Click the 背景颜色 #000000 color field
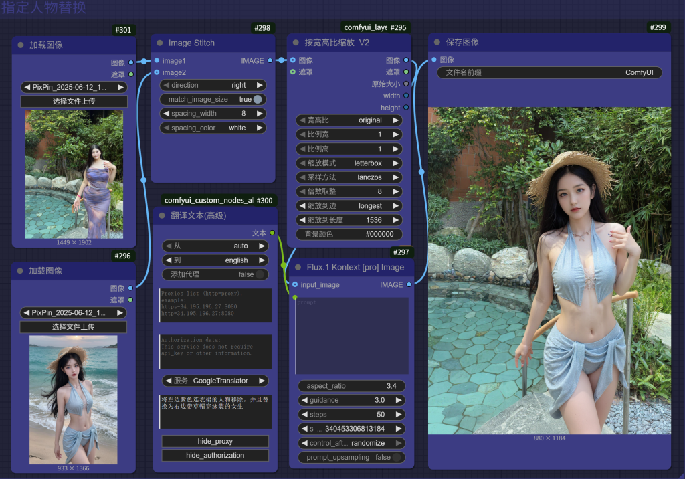Viewport: 685px width, 479px height. [349, 234]
